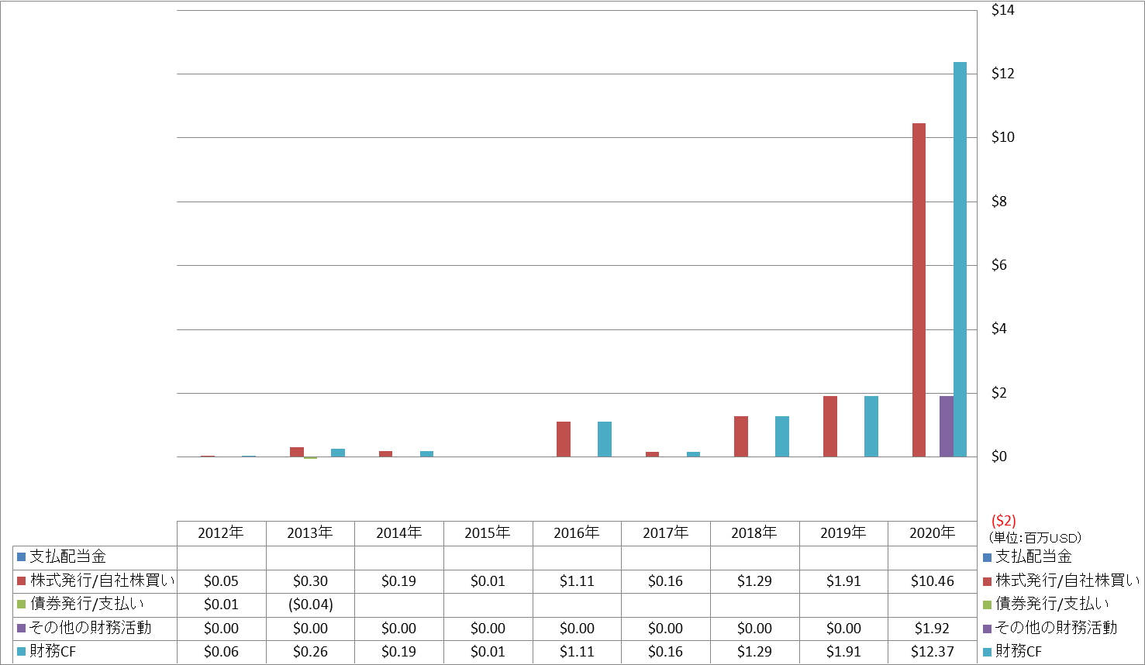The image size is (1145, 665).
Task: Click the 2020年 column header
Action: tap(933, 533)
